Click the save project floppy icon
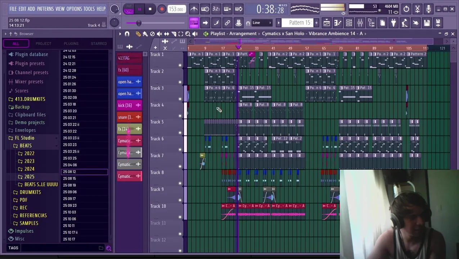The height and width of the screenshot is (259, 459). click(x=427, y=23)
